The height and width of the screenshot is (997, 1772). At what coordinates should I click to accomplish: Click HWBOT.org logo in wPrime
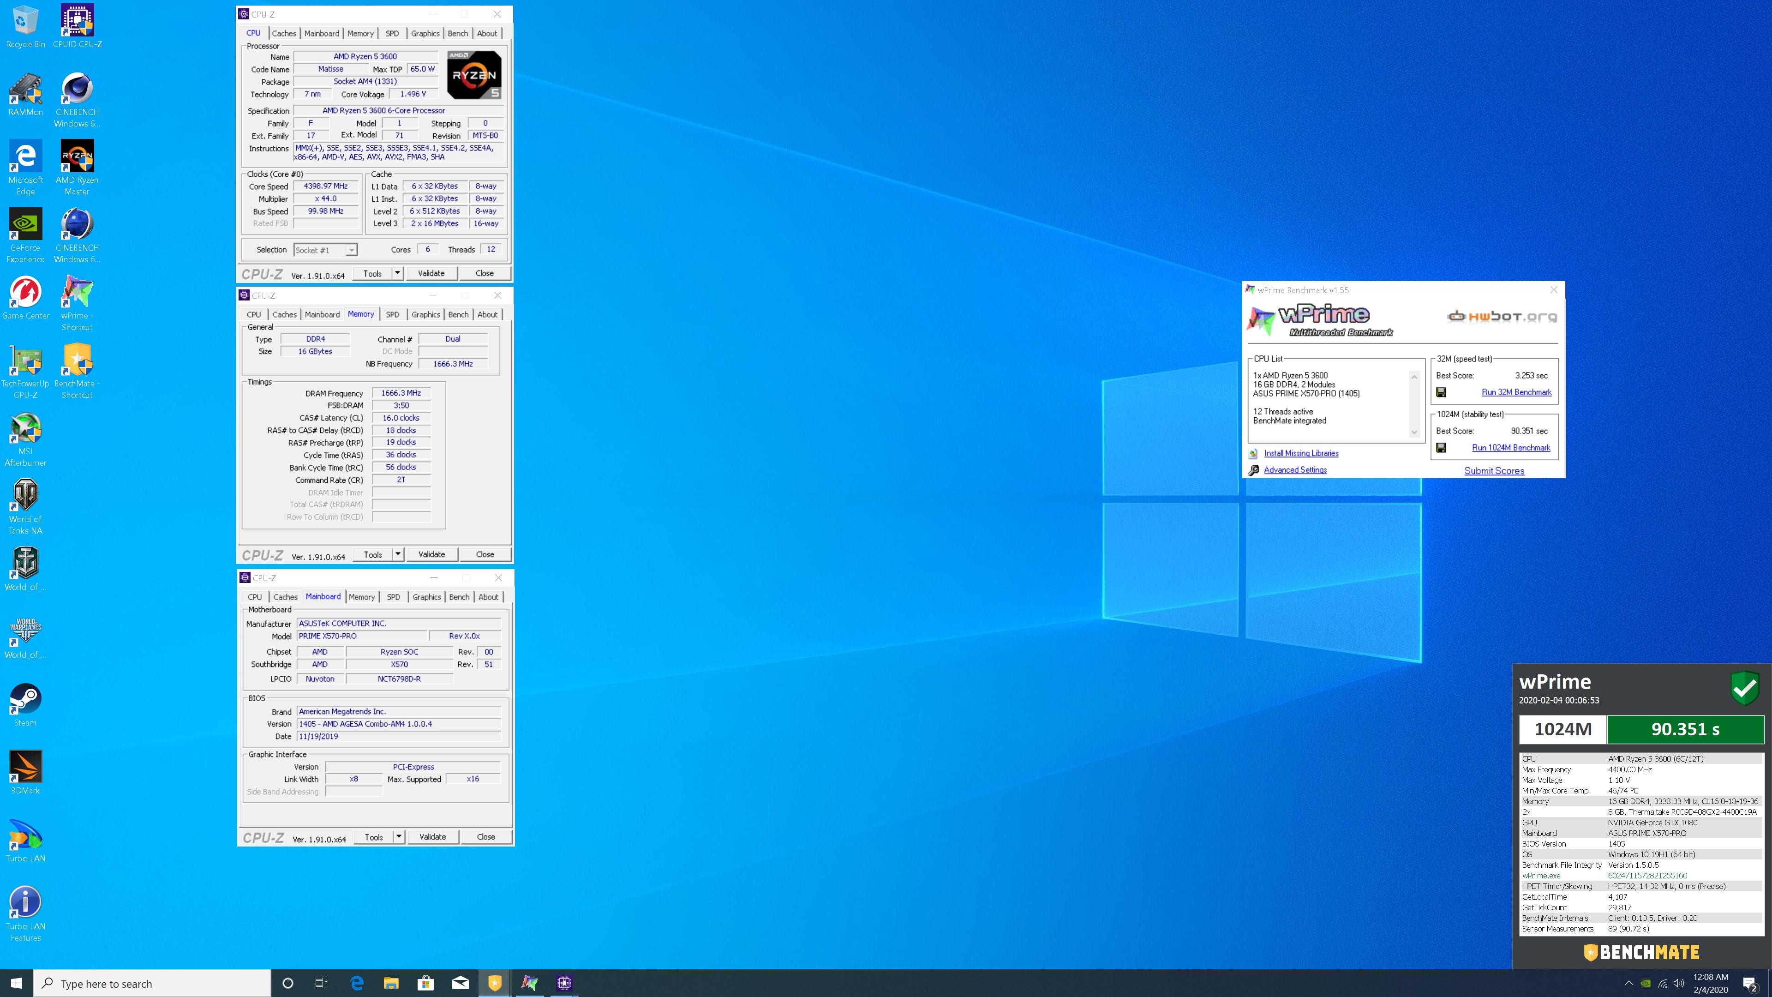click(x=1502, y=317)
